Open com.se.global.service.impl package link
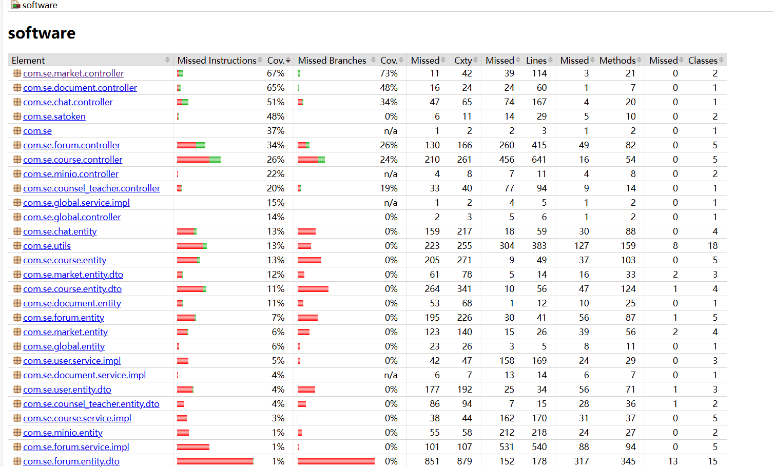 tap(76, 203)
